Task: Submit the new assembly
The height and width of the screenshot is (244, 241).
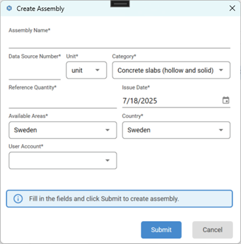Action: tap(161, 230)
